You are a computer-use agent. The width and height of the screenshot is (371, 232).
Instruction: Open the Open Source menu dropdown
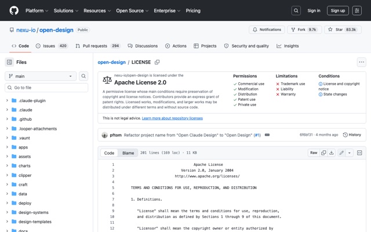coord(132,10)
